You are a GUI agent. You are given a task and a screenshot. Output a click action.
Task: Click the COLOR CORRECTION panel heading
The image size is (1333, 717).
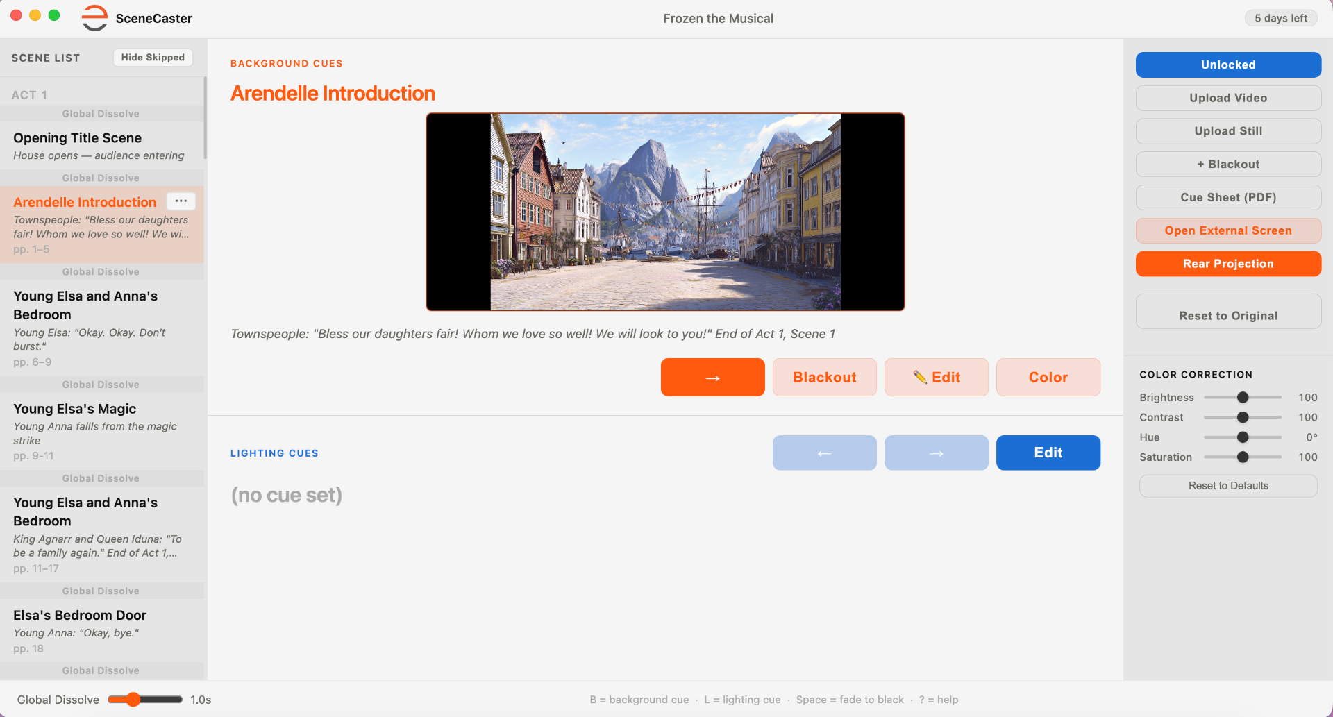click(1196, 375)
